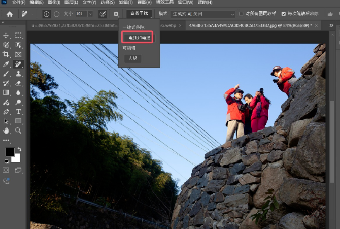The height and width of the screenshot is (229, 340).
Task: Select the Crop tool
Action: click(6, 54)
